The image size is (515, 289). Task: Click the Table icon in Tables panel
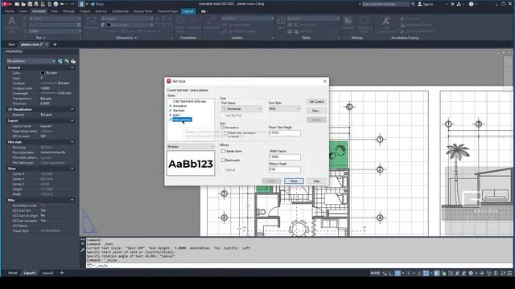click(281, 22)
